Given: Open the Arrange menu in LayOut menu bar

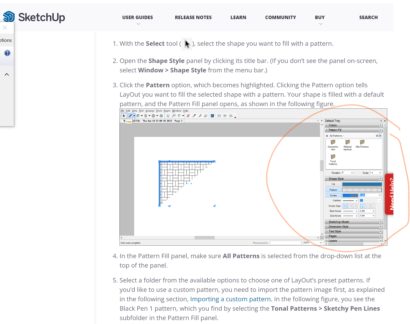Looking at the screenshot, I should click(150, 111).
